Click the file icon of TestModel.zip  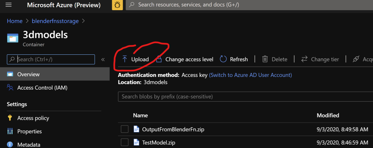(x=136, y=142)
